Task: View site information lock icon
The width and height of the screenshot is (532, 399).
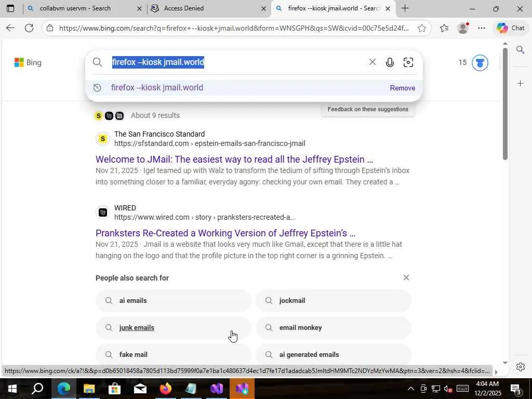Action: pyautogui.click(x=50, y=28)
